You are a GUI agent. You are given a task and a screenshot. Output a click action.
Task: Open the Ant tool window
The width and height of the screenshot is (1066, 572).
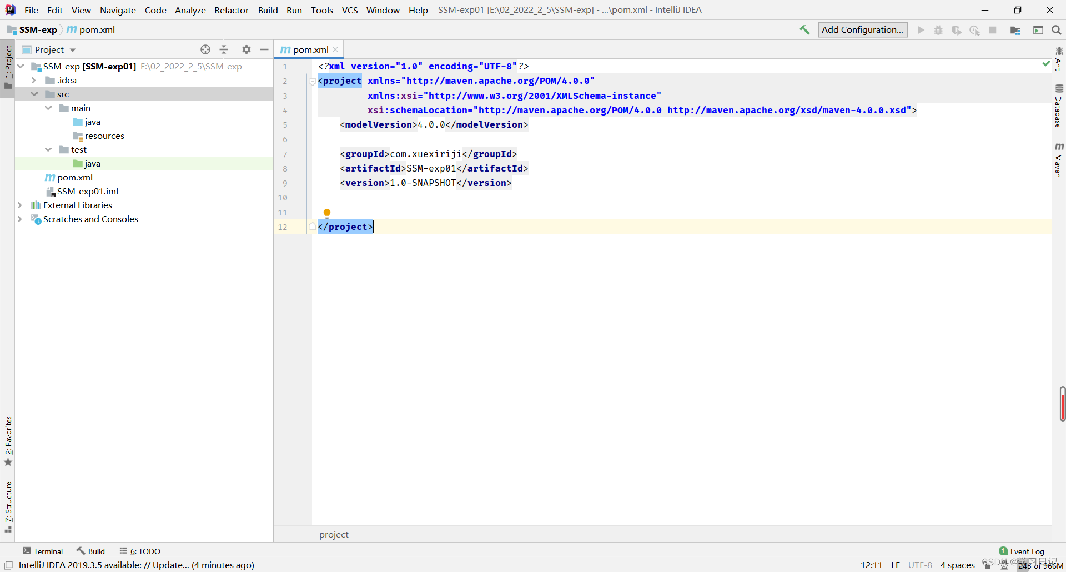tap(1059, 58)
